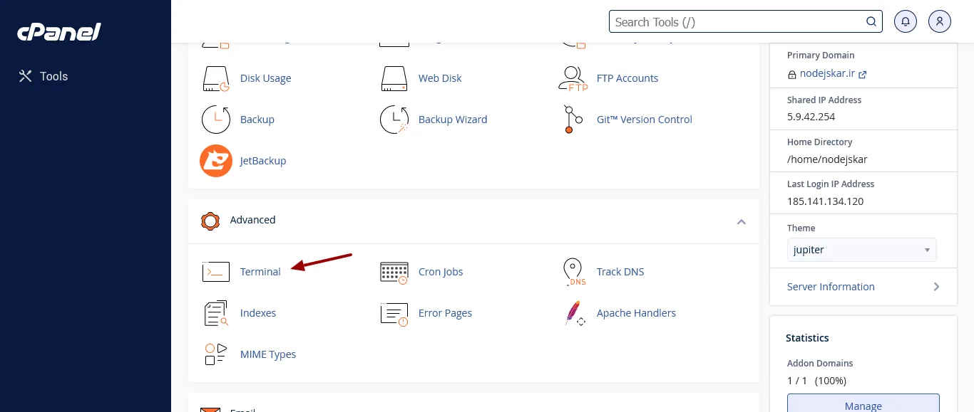Open the Disk Usage link
The height and width of the screenshot is (412, 974).
pyautogui.click(x=265, y=78)
